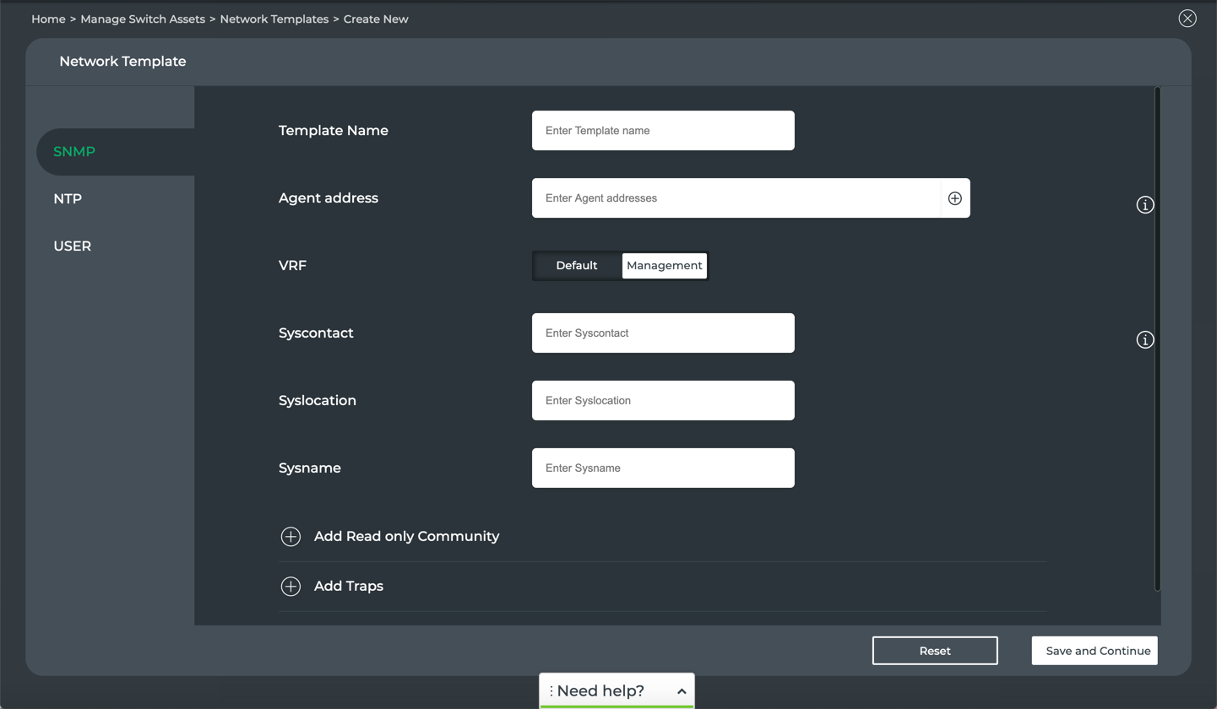Image resolution: width=1217 pixels, height=709 pixels.
Task: Switch to the USER tab
Action: (72, 246)
